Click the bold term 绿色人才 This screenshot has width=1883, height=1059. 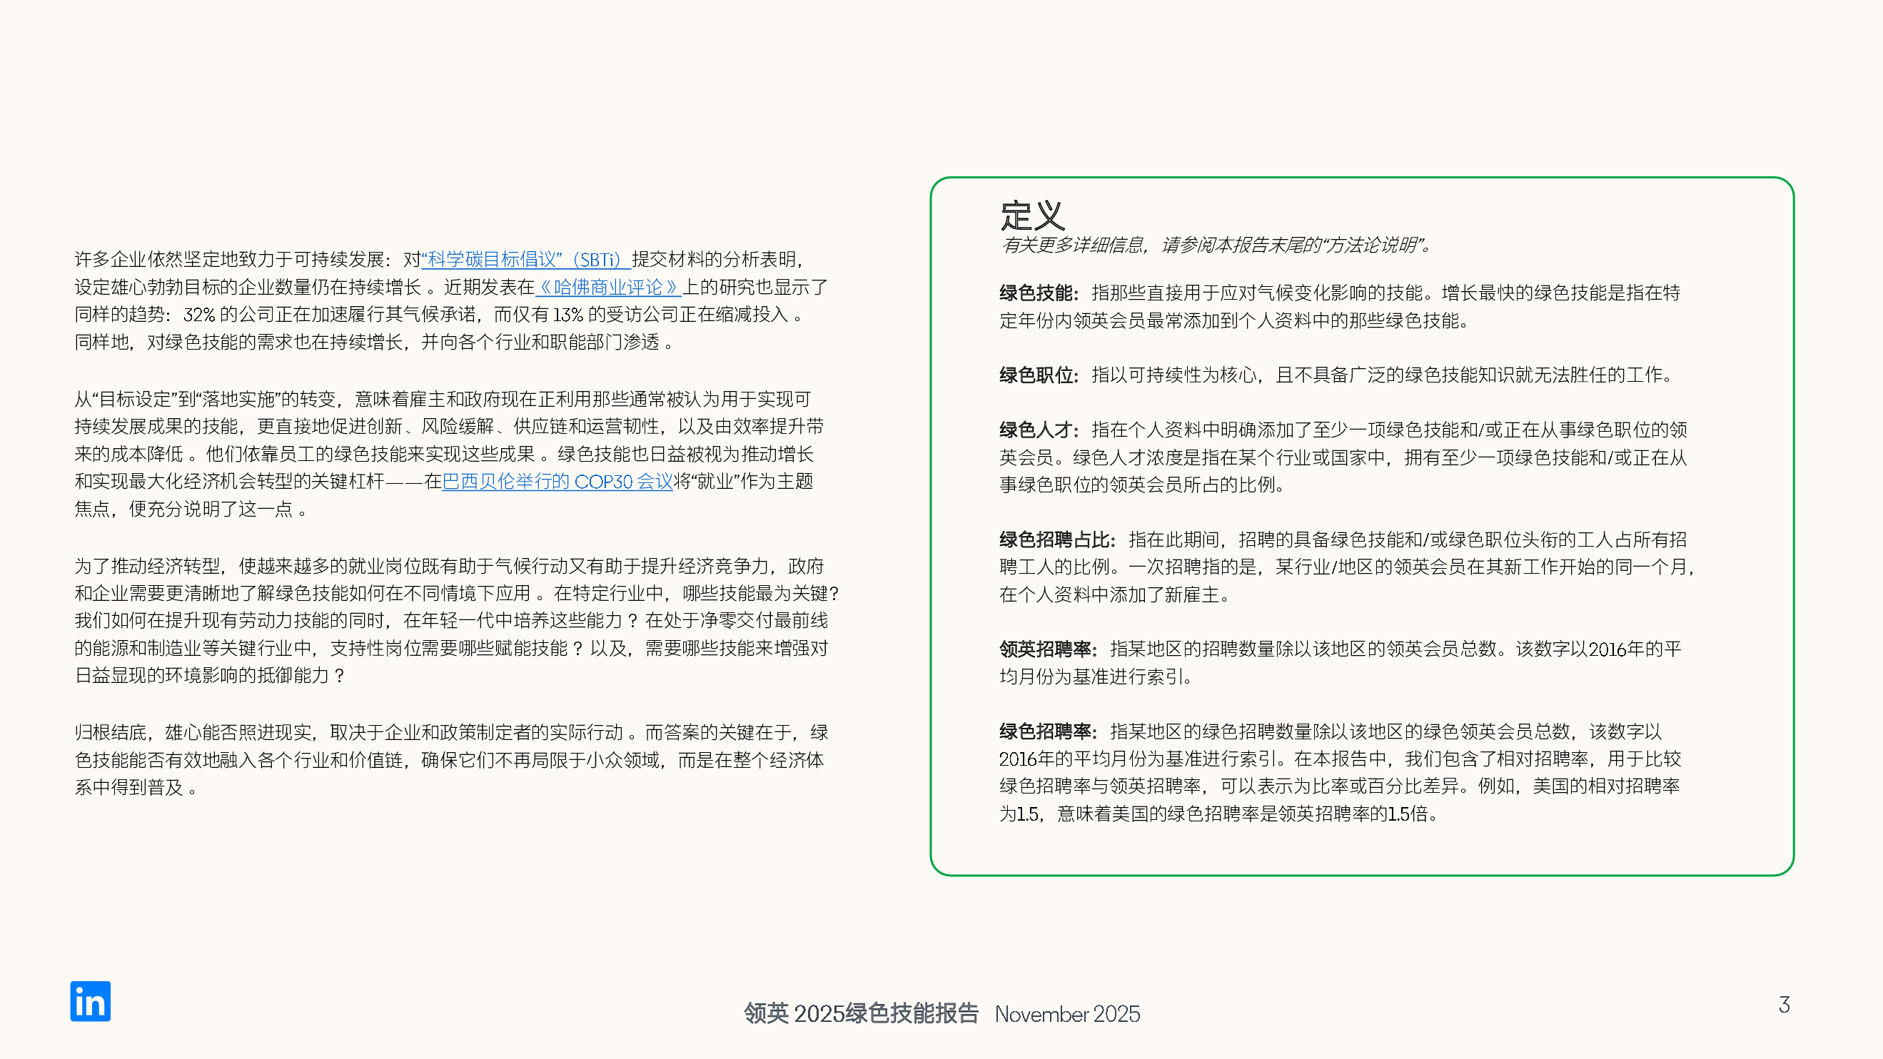tap(1037, 430)
